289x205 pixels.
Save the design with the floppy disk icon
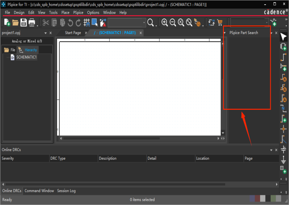[x=23, y=22]
